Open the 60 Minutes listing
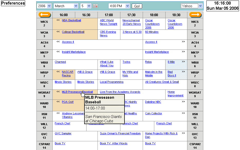 click(152, 32)
